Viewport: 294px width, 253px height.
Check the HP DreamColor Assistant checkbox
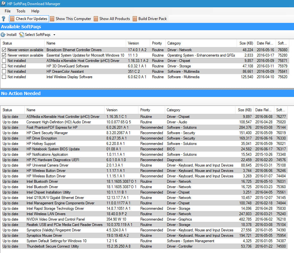(x=4, y=72)
